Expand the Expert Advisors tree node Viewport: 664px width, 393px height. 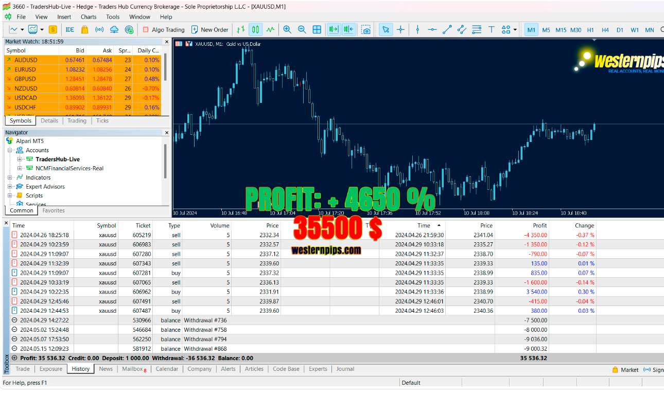[10, 187]
